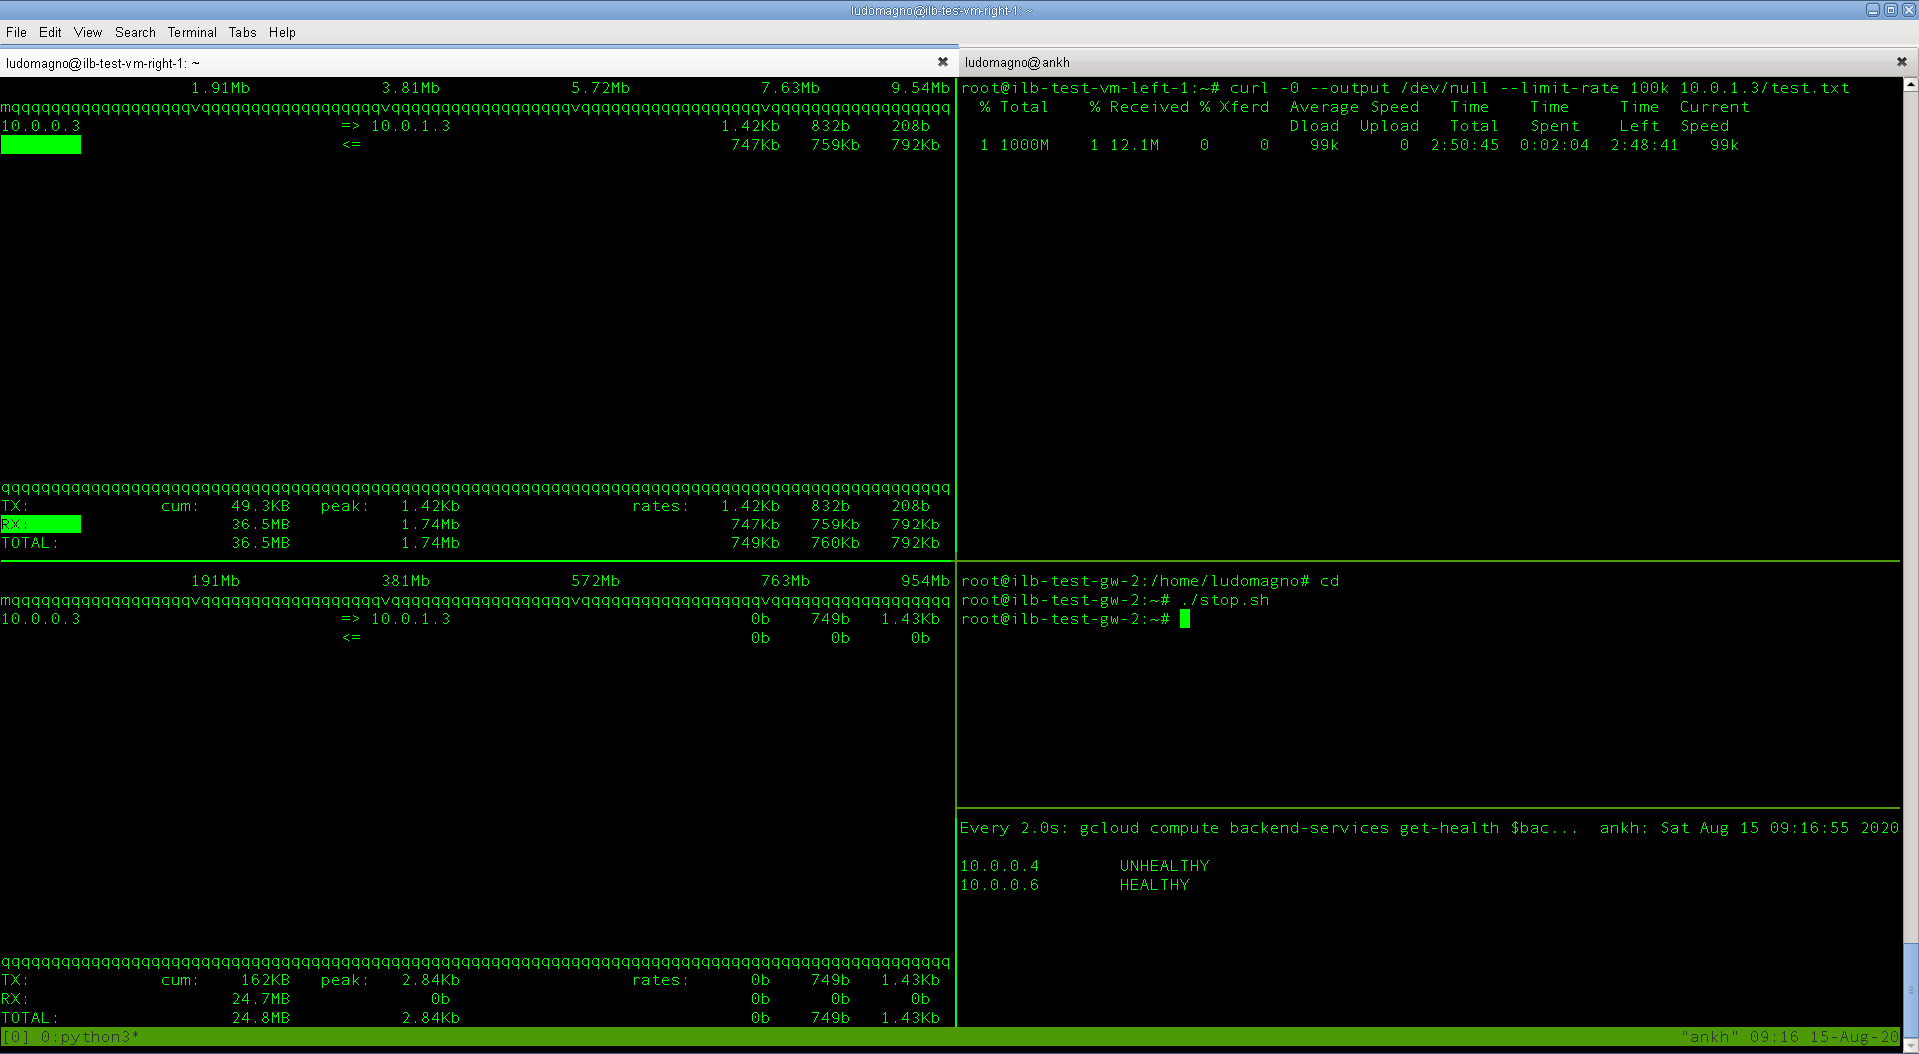Click the 49.3KB cumulative TX in top pane
This screenshot has width=1919, height=1054.
click(260, 506)
